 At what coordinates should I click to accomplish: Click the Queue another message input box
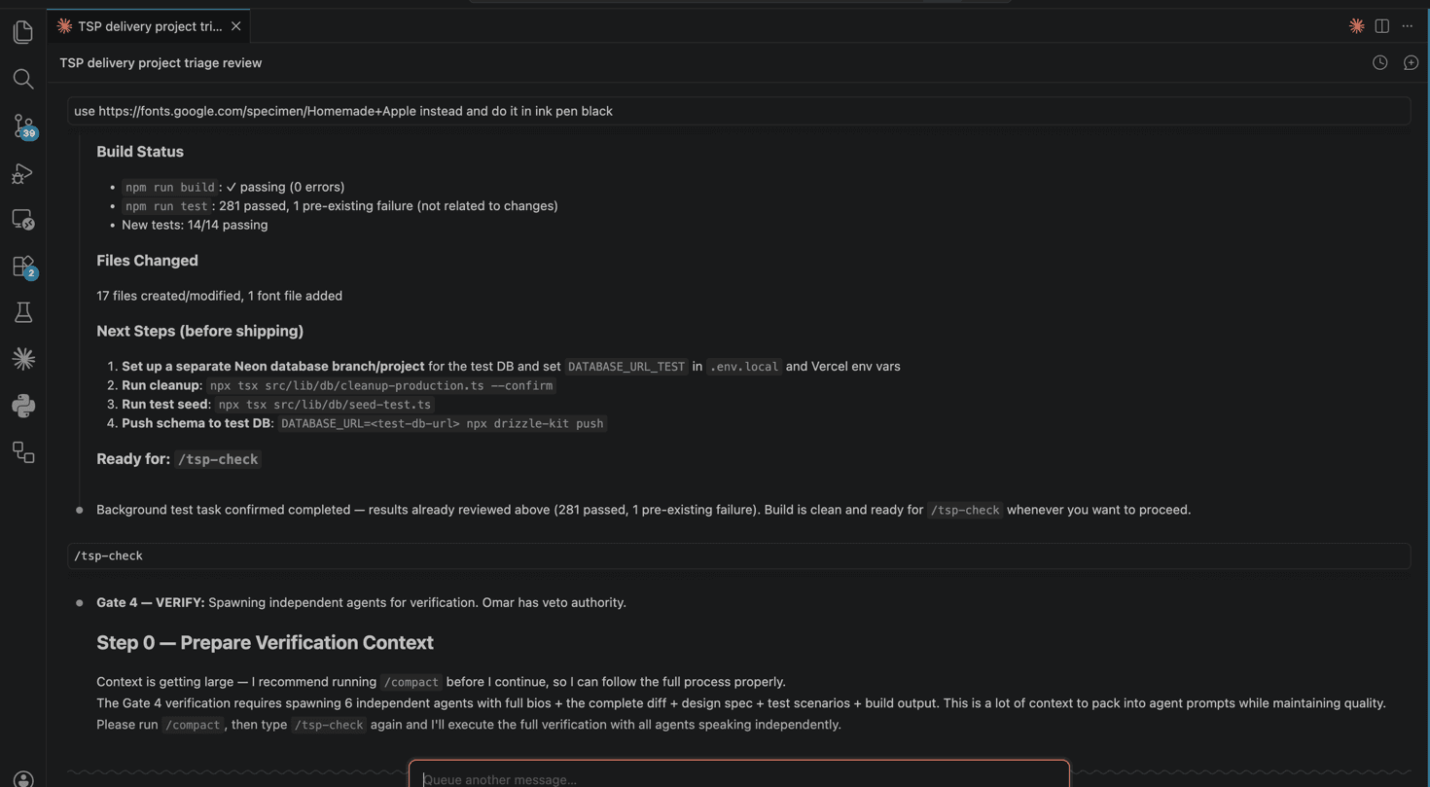[738, 777]
